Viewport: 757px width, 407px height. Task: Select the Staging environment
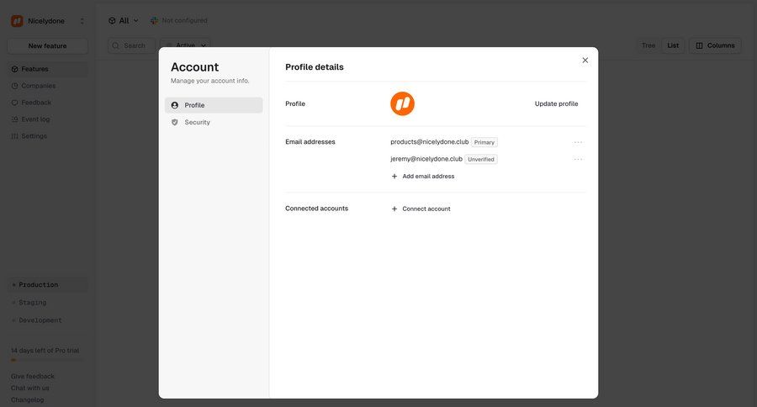[x=47, y=303]
